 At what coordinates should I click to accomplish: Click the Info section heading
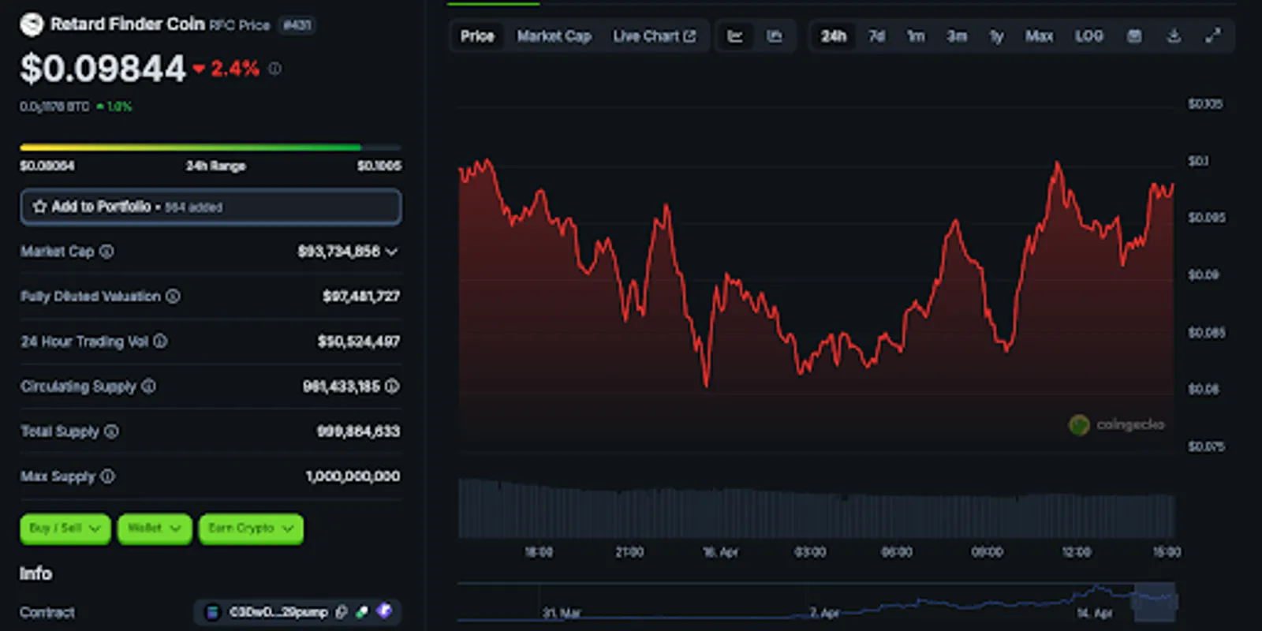point(36,573)
